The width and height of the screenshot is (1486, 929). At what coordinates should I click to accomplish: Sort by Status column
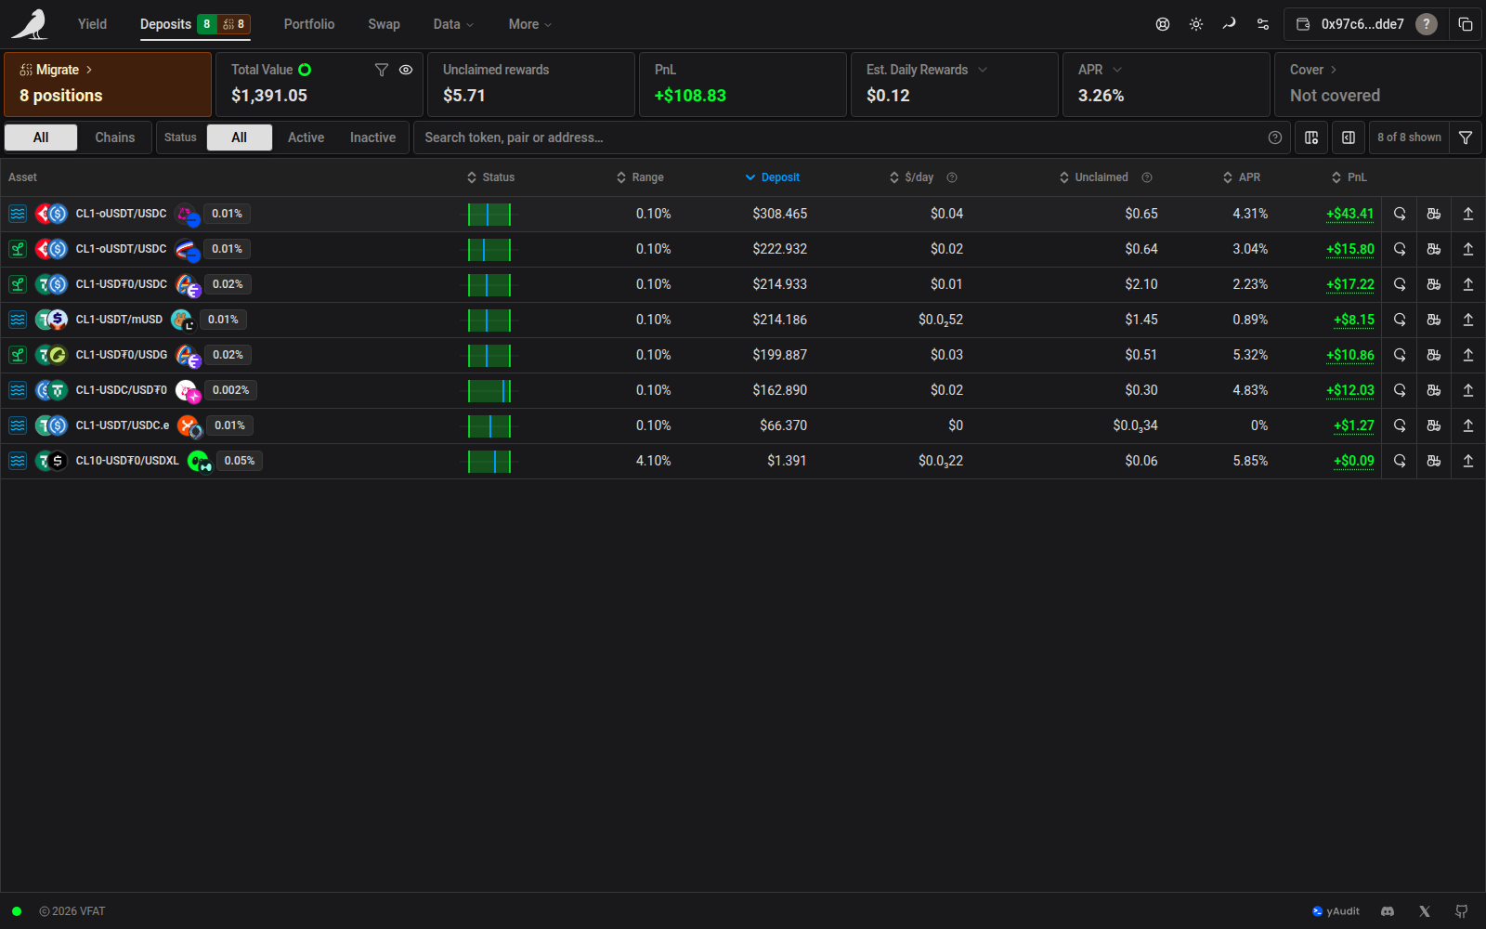coord(490,177)
